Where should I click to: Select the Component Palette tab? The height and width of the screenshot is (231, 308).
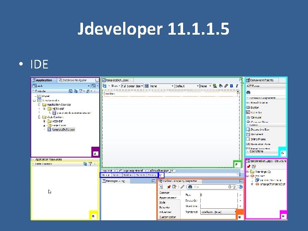pyautogui.click(x=262, y=80)
